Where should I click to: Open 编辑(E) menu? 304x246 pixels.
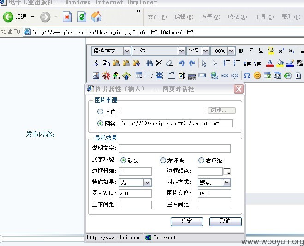pyautogui.click(x=184, y=17)
